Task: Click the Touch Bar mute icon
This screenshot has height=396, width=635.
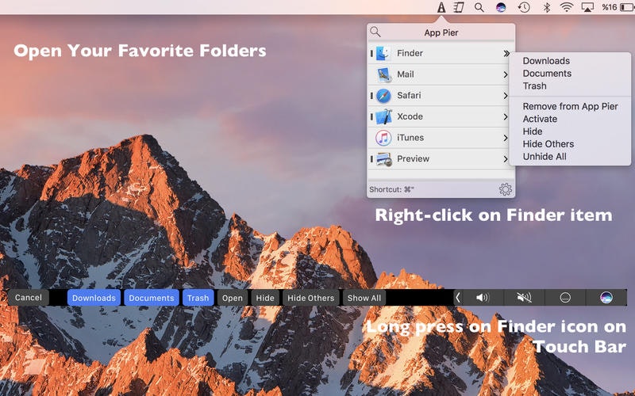Action: pos(524,298)
